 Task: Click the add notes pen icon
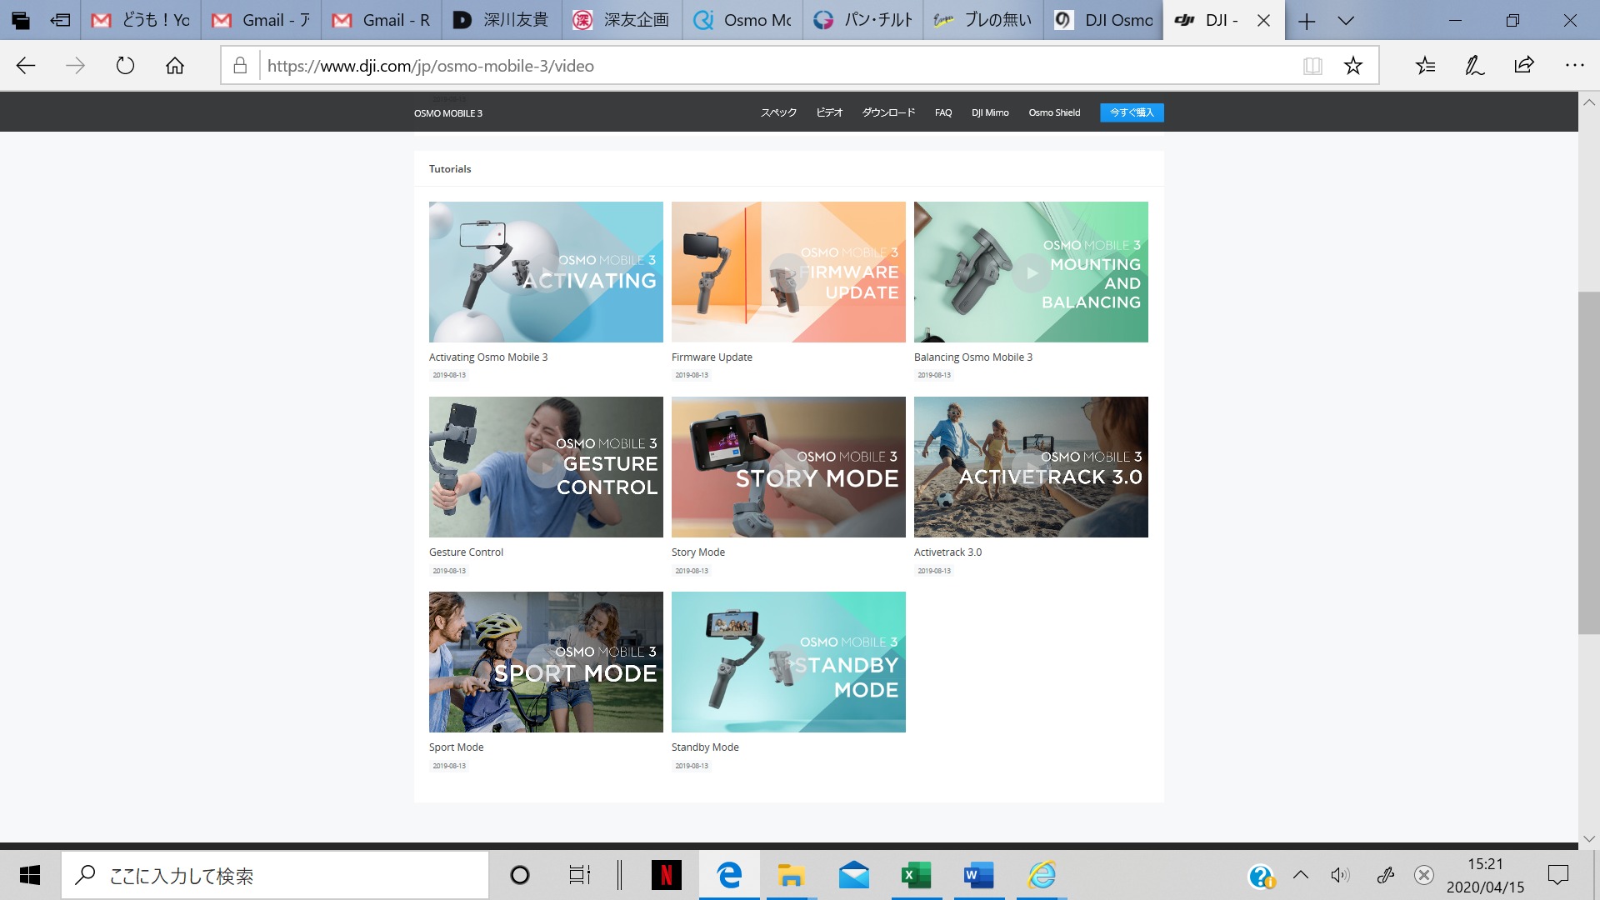click(1474, 66)
